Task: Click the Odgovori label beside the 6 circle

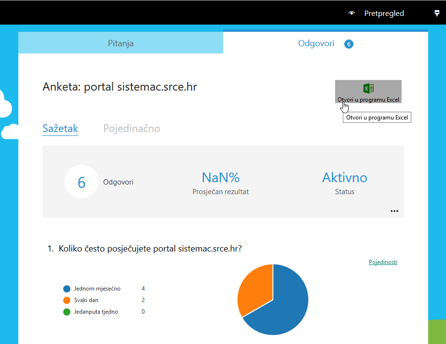Action: coord(118,182)
